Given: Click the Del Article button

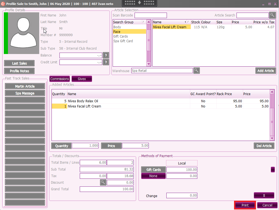Looking at the screenshot, I should coord(264,146).
